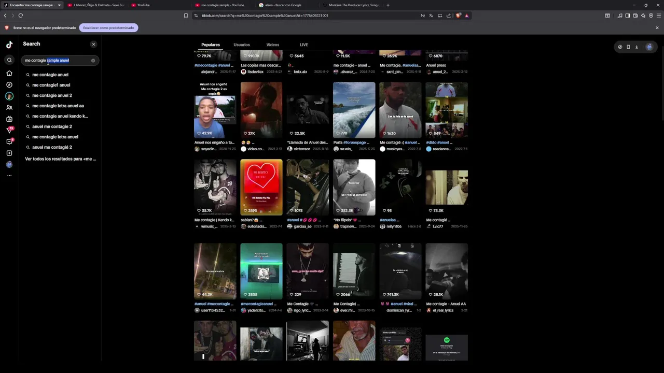Image resolution: width=664 pixels, height=373 pixels.
Task: Reload the page
Action: (21, 16)
